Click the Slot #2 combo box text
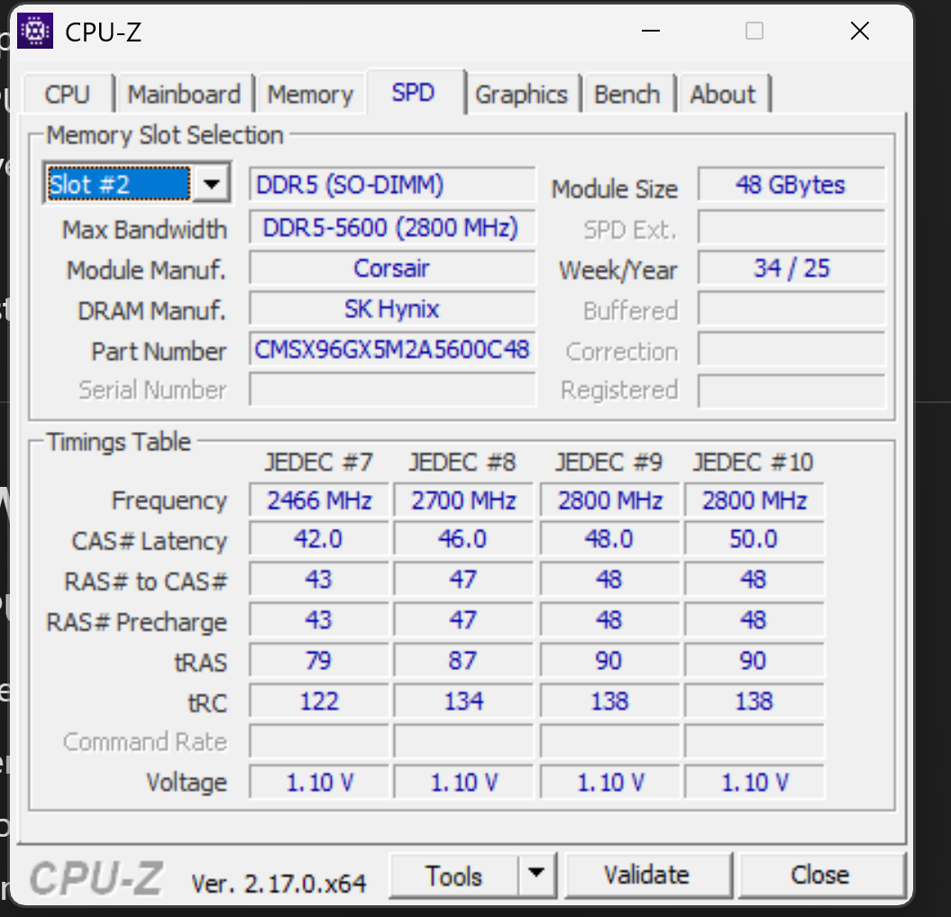The image size is (951, 917). coord(118,184)
